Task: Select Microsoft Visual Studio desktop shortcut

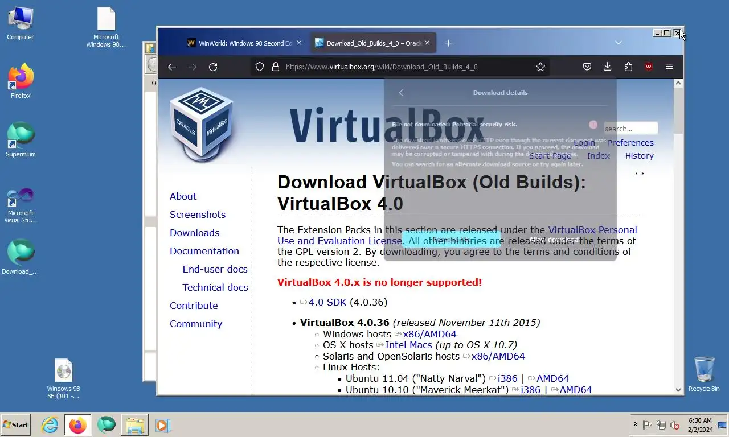Action: (x=21, y=205)
